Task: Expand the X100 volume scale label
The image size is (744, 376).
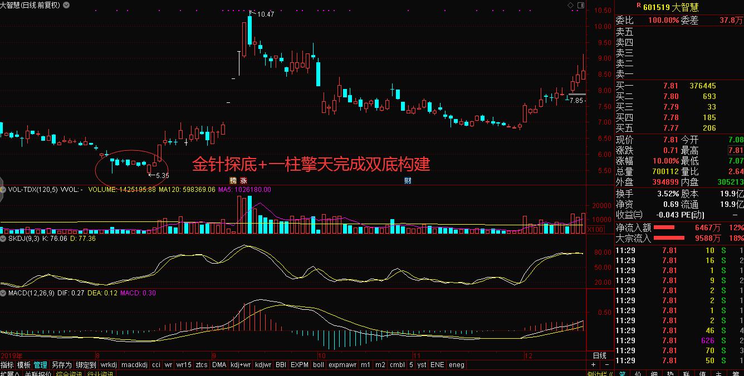Action: pos(595,229)
